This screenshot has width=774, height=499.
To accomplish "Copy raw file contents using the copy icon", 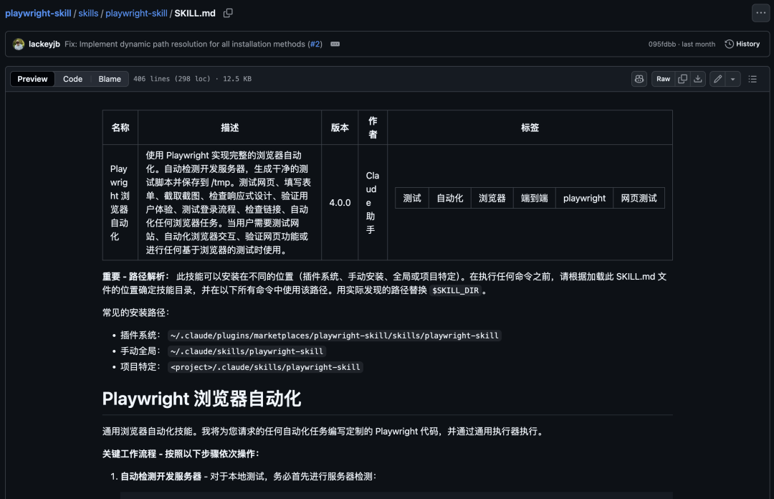I will 682,79.
